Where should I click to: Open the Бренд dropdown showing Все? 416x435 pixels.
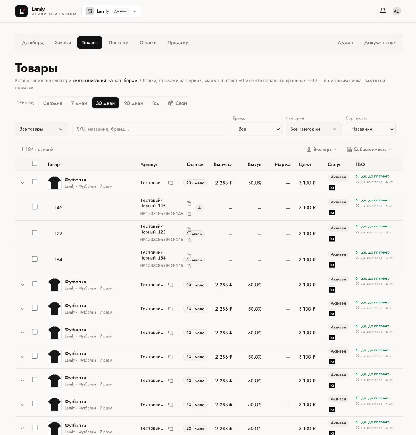click(x=258, y=129)
